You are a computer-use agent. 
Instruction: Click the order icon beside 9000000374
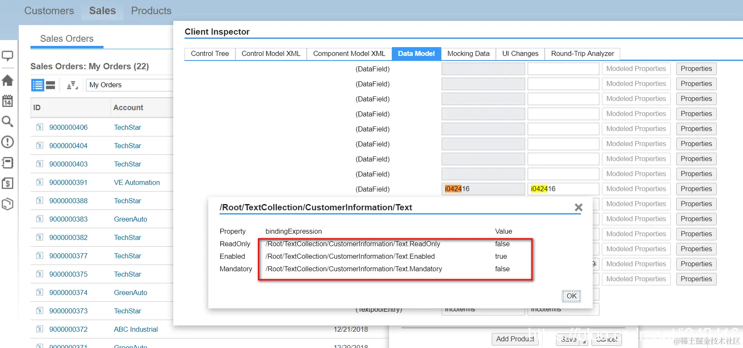coord(40,292)
